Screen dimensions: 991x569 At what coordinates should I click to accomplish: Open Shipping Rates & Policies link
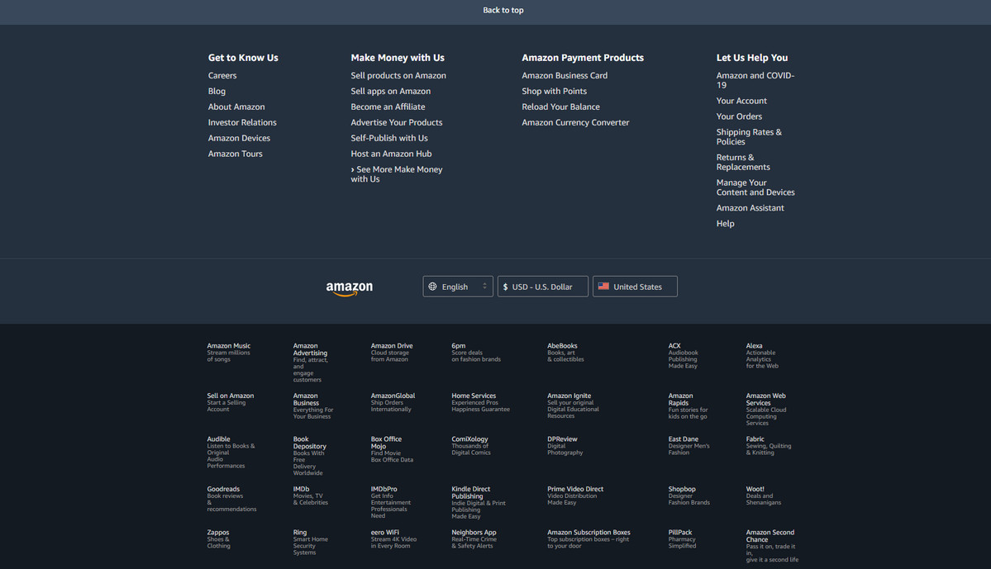point(749,136)
